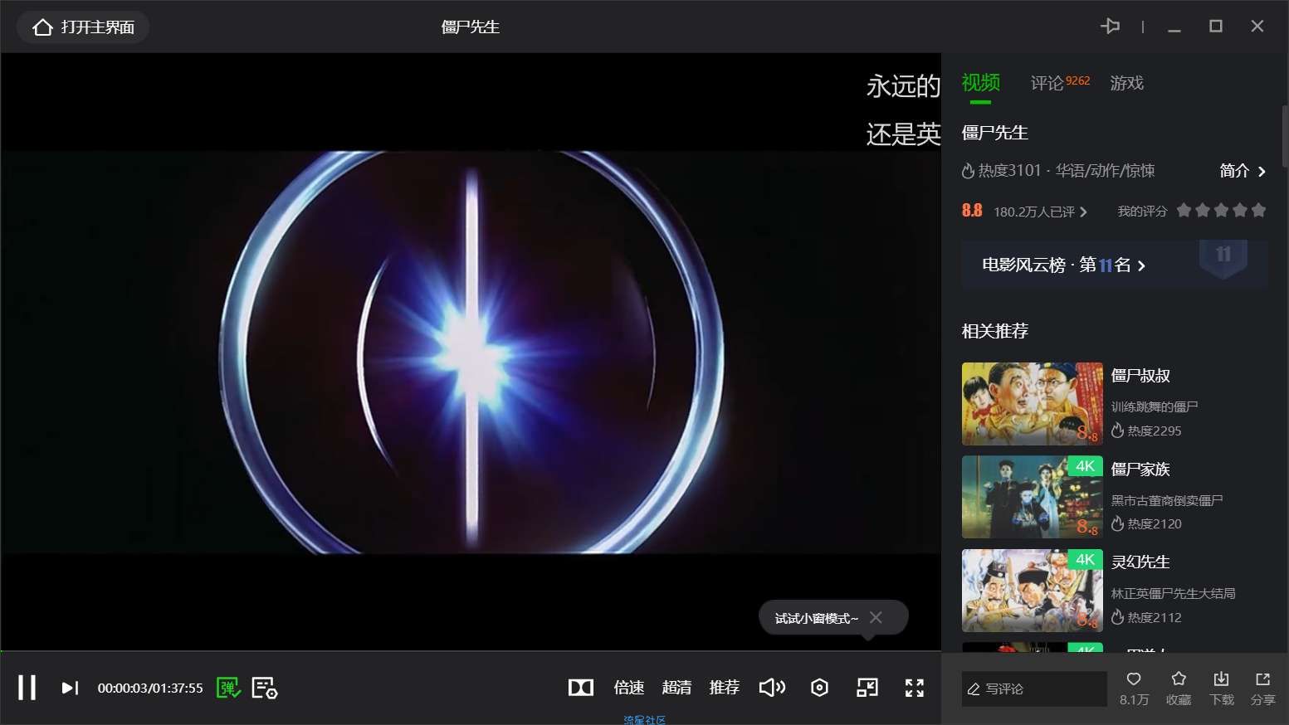Pin the window on top
Viewport: 1289px width, 725px height.
1110,27
